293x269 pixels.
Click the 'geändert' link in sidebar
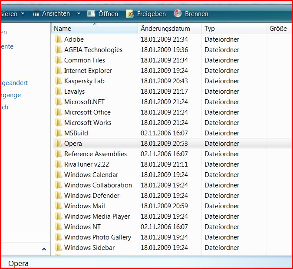[15, 83]
